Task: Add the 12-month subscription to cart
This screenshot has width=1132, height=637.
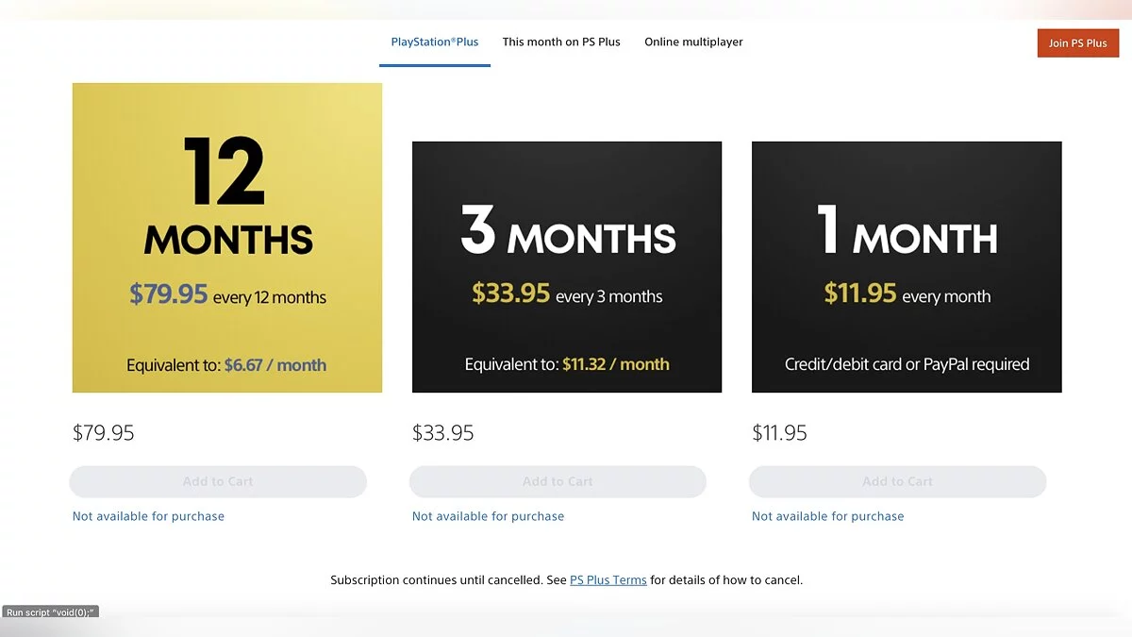Action: pyautogui.click(x=218, y=481)
